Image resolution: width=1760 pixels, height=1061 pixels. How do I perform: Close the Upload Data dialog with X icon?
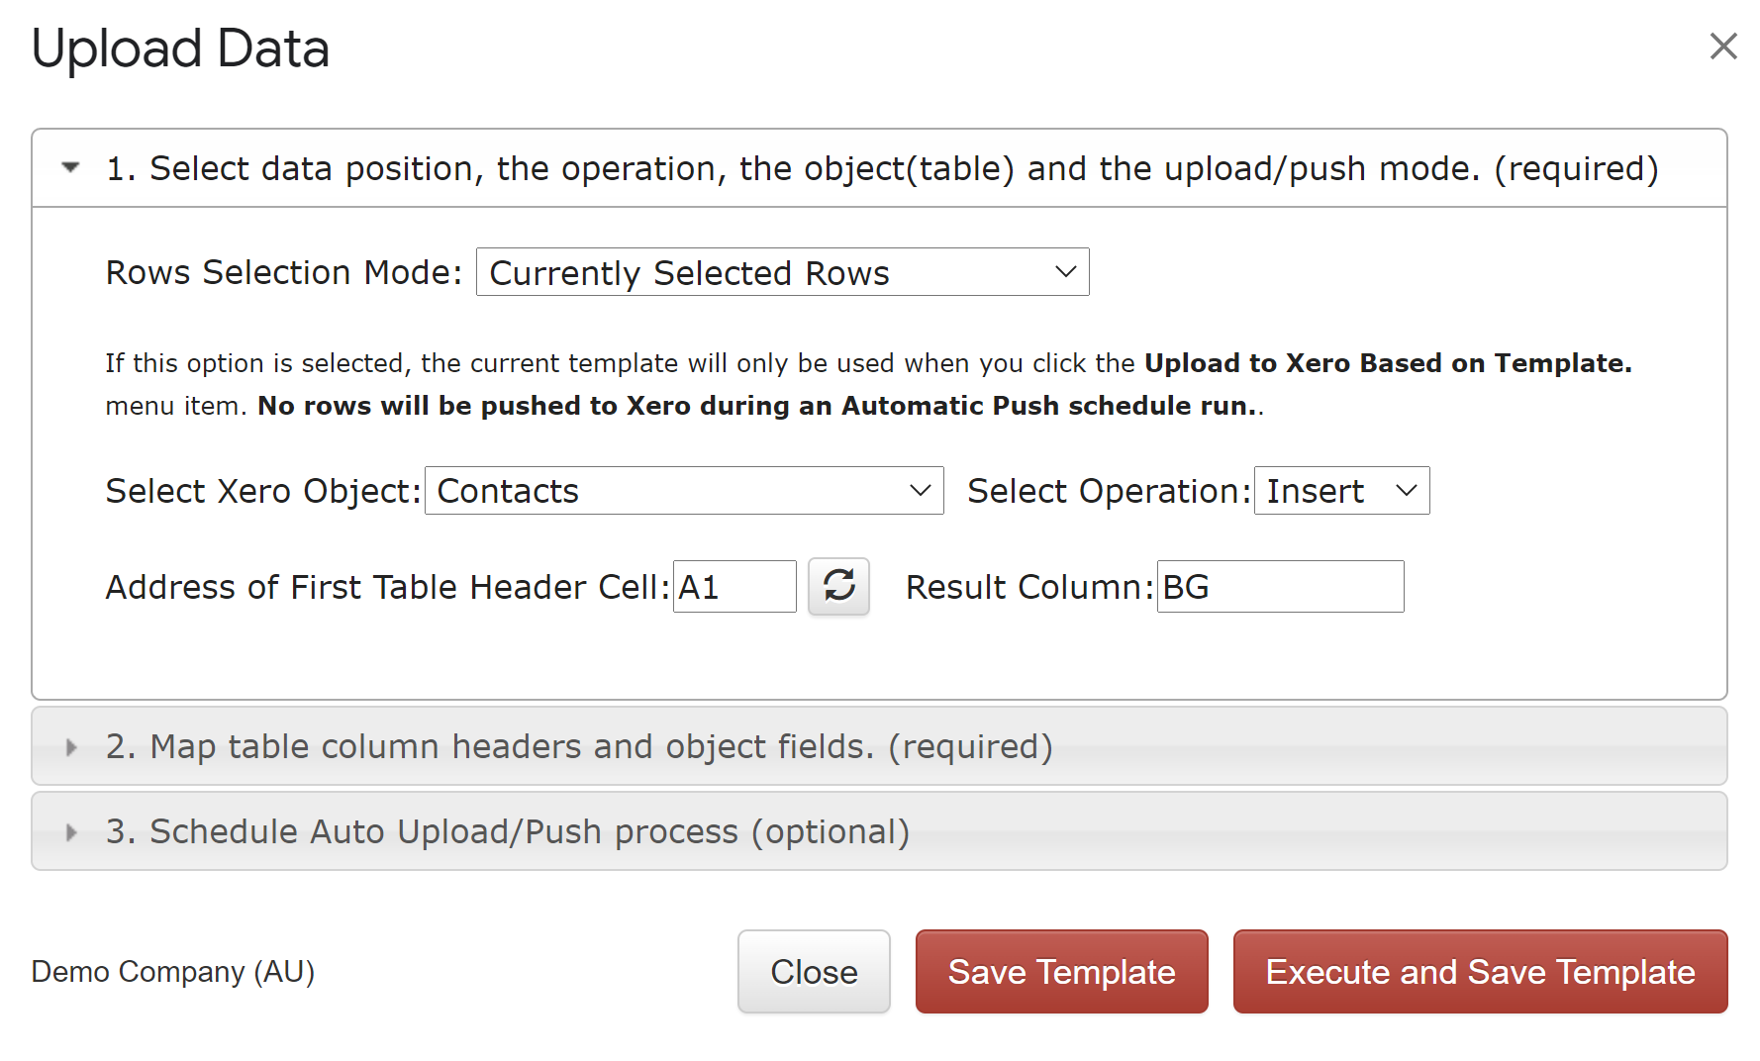(x=1723, y=46)
